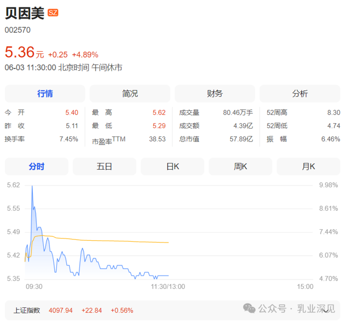Click the 成交额 value 4.39亿
Viewport: 346px width, 322px height.
click(x=243, y=126)
